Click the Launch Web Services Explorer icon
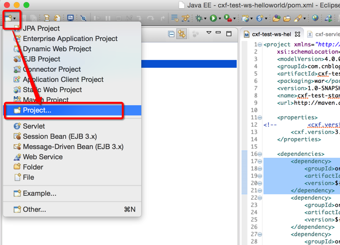The image size is (340, 245). (328, 18)
